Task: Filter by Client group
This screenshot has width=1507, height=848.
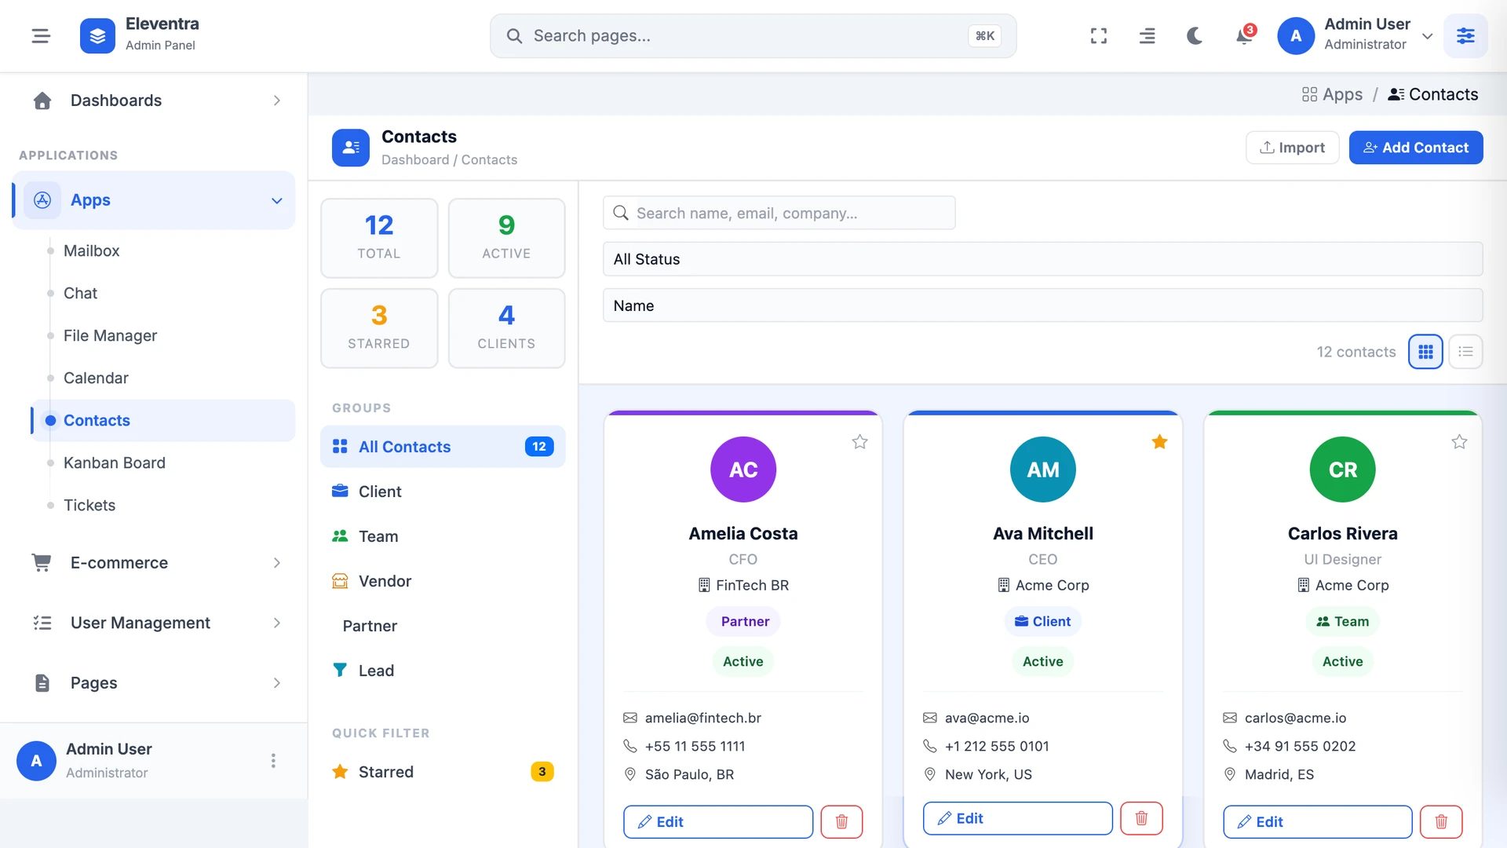Action: [443, 492]
